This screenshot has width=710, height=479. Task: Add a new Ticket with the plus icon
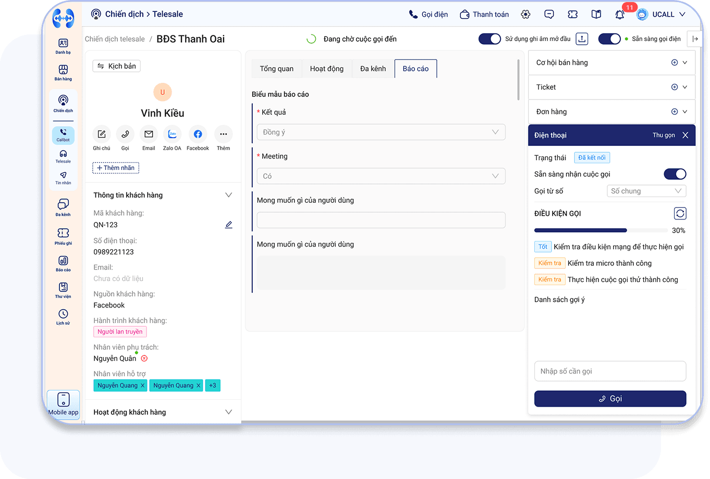click(x=675, y=87)
